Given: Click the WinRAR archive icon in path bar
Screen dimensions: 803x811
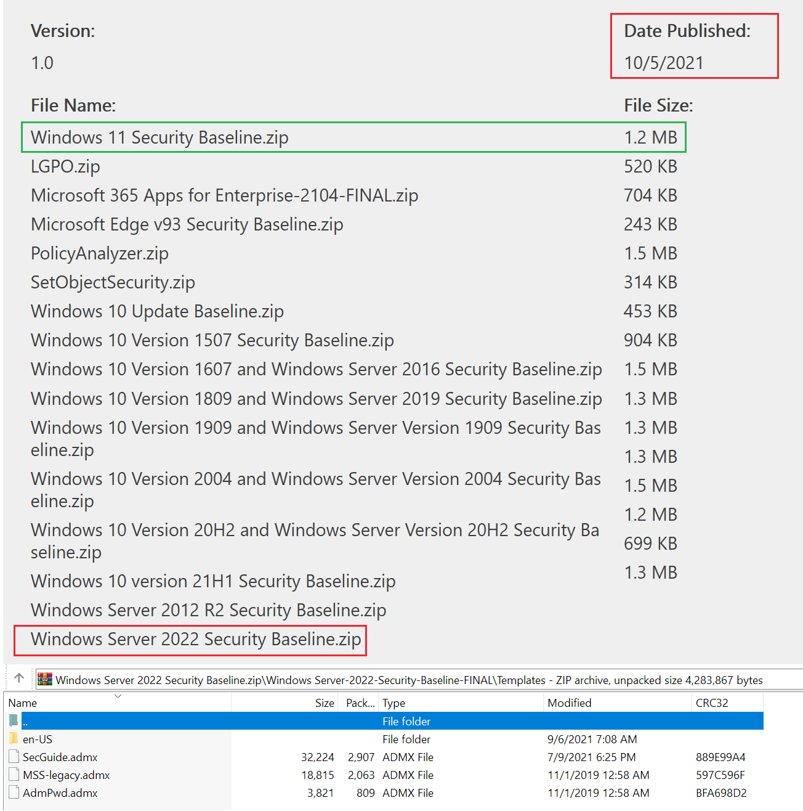Looking at the screenshot, I should [45, 679].
